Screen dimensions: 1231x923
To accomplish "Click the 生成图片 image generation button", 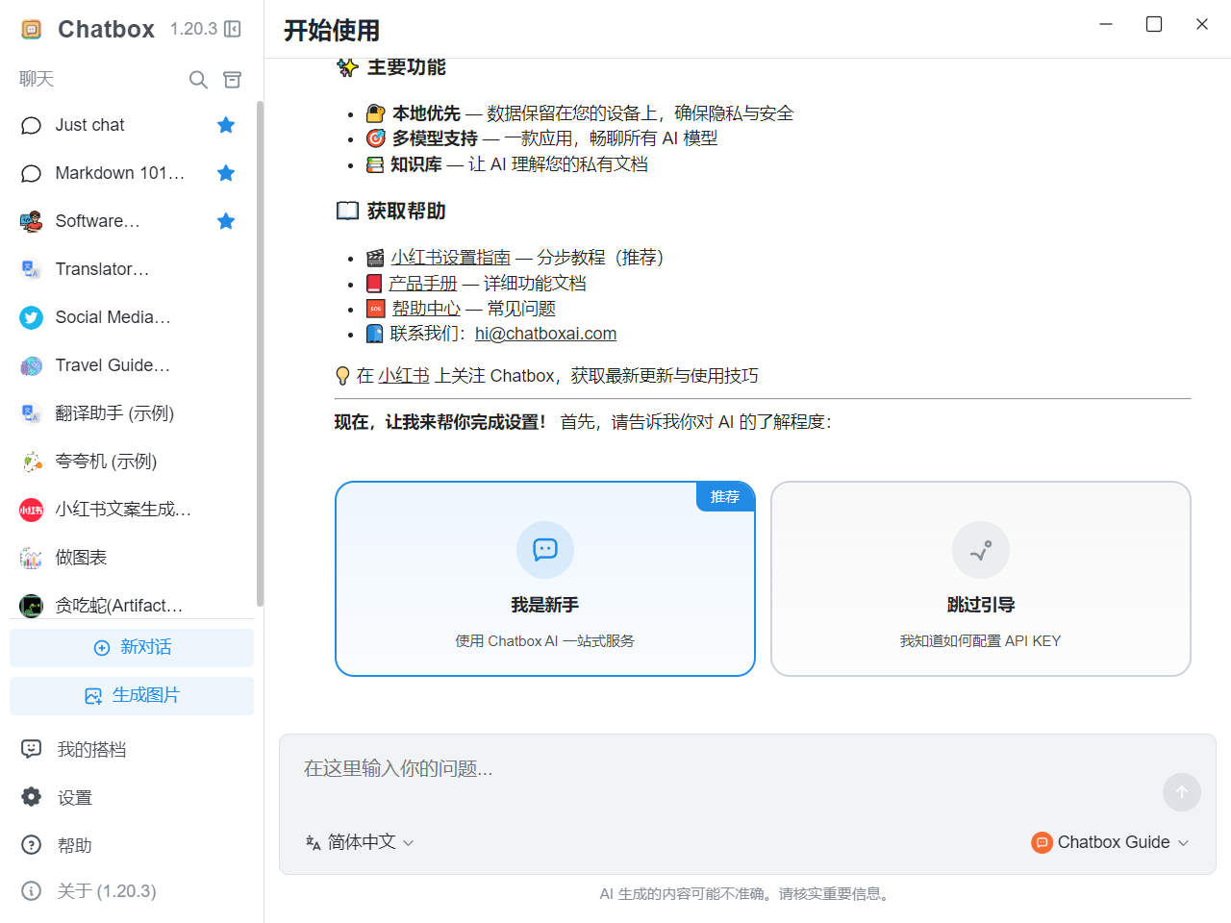I will point(132,695).
